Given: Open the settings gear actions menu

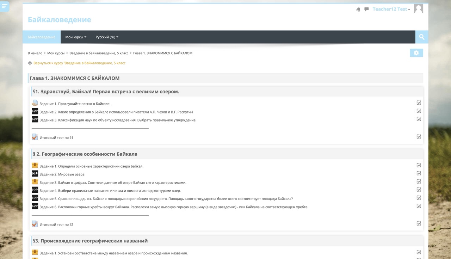Looking at the screenshot, I should pyautogui.click(x=416, y=53).
